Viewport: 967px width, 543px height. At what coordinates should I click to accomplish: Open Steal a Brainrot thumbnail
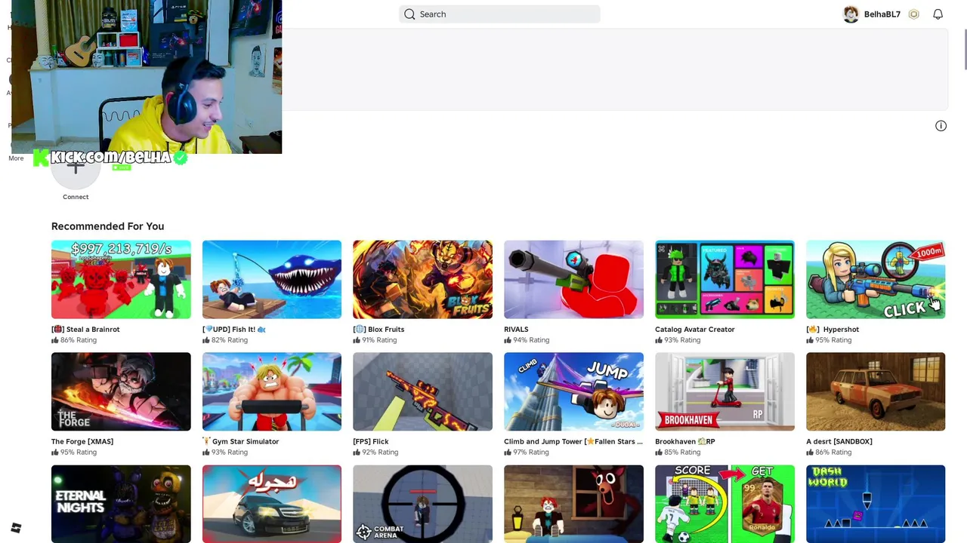[x=121, y=280]
